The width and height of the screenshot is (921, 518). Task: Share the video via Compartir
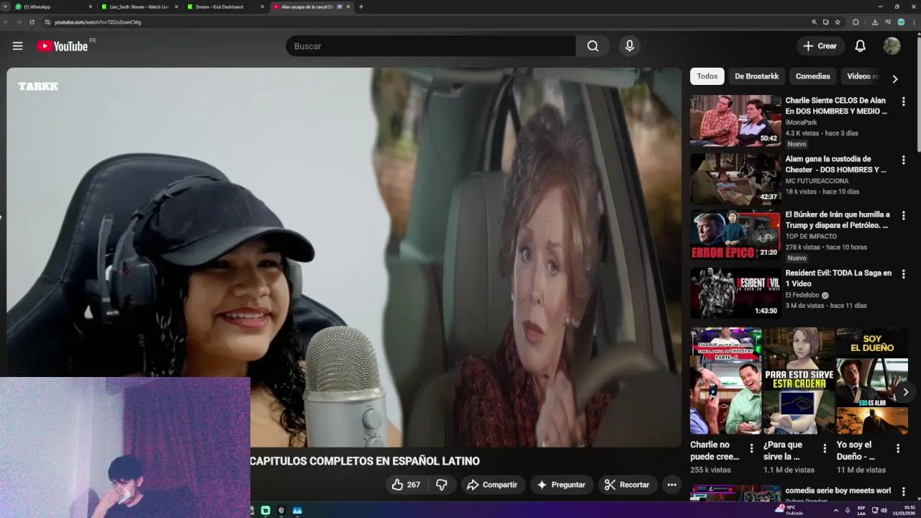(x=492, y=485)
